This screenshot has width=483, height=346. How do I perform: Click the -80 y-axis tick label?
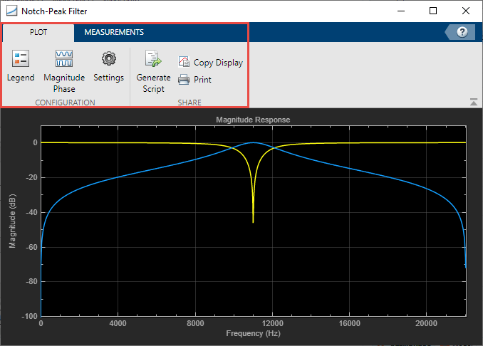31,281
